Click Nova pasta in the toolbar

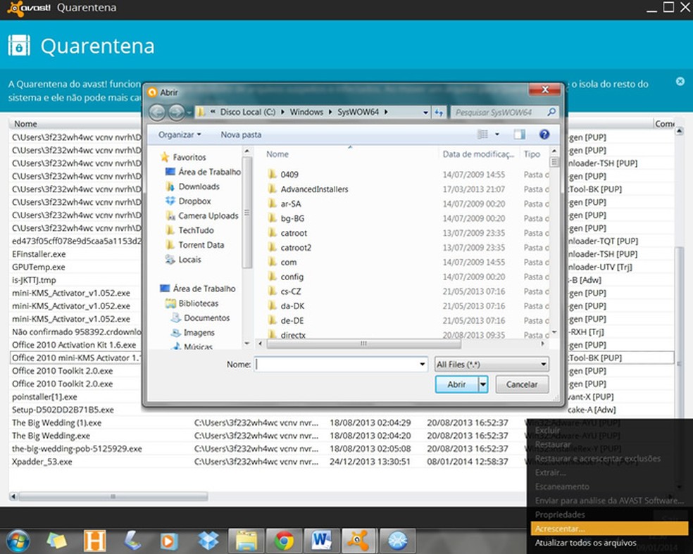pos(241,134)
